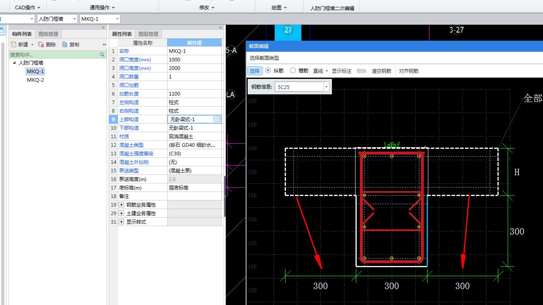Click 人防门框墙二次编辑 ribbon group

(x=332, y=8)
